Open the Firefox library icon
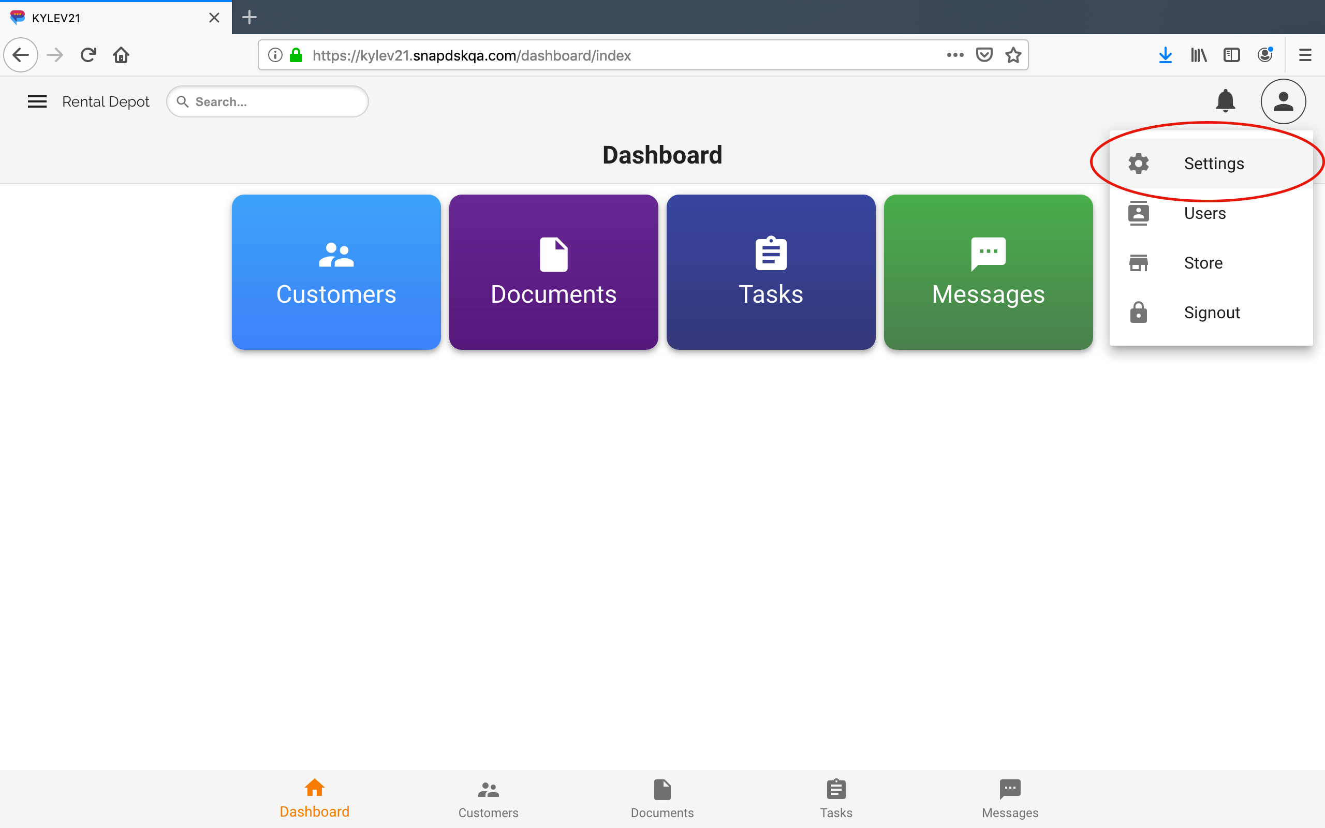Screen dimensions: 1325x828 [1199, 55]
